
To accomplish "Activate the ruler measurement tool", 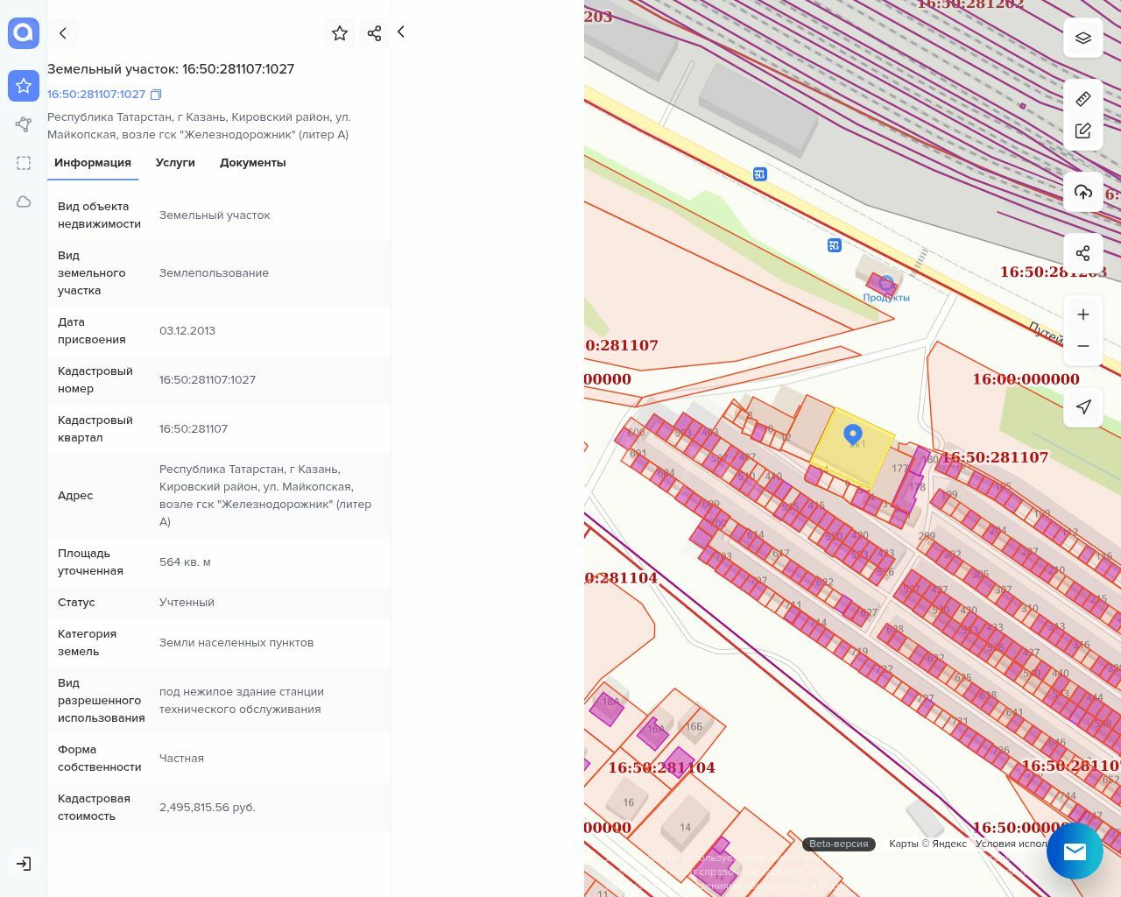I will (x=1082, y=99).
